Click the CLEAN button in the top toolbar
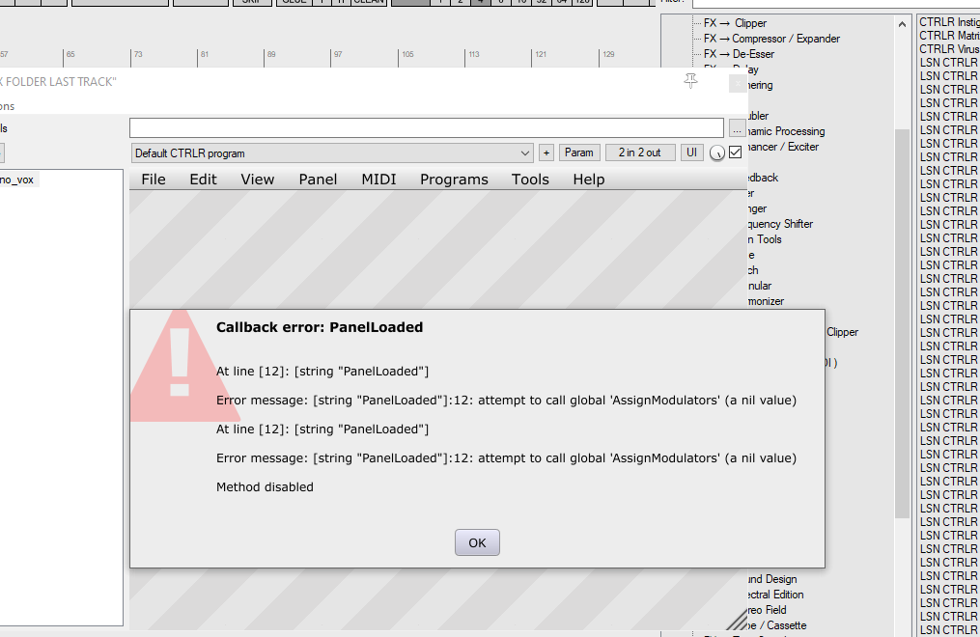This screenshot has width=980, height=637. [368, 2]
